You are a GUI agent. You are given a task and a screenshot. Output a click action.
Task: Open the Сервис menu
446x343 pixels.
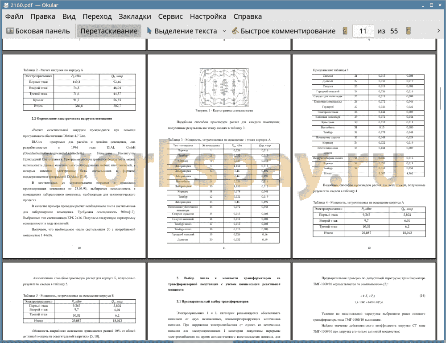[x=170, y=17]
